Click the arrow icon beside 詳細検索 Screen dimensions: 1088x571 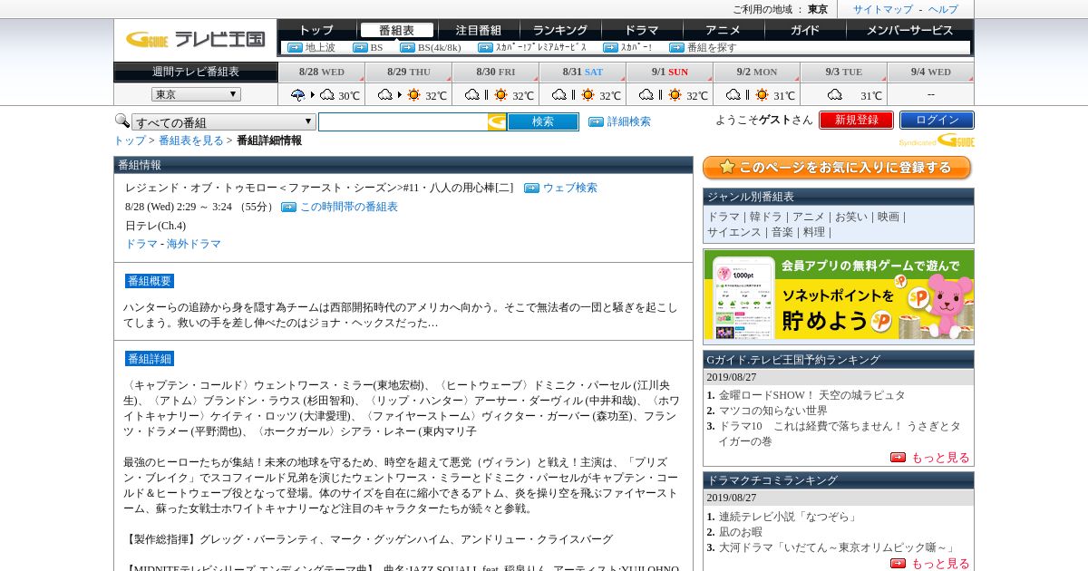click(596, 121)
